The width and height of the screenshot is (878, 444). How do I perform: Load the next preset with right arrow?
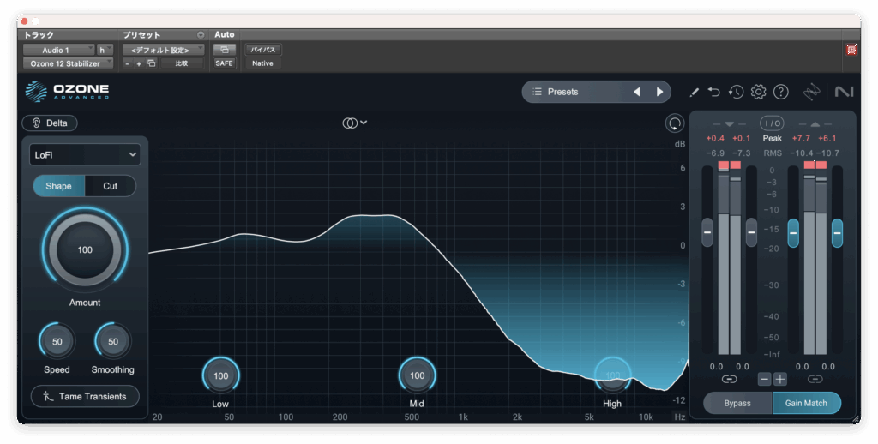pyautogui.click(x=659, y=92)
